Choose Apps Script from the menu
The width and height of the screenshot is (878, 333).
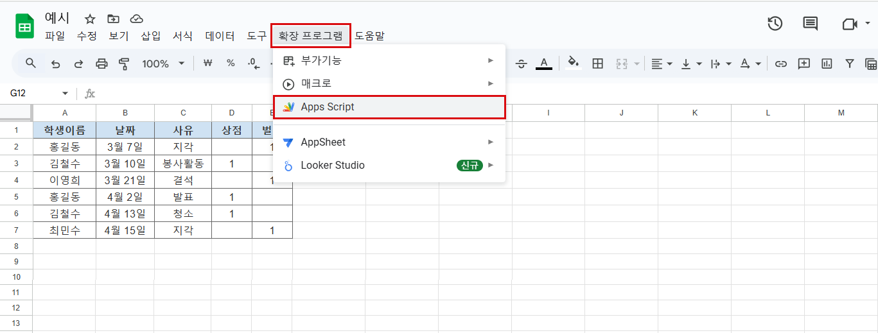[x=389, y=107]
